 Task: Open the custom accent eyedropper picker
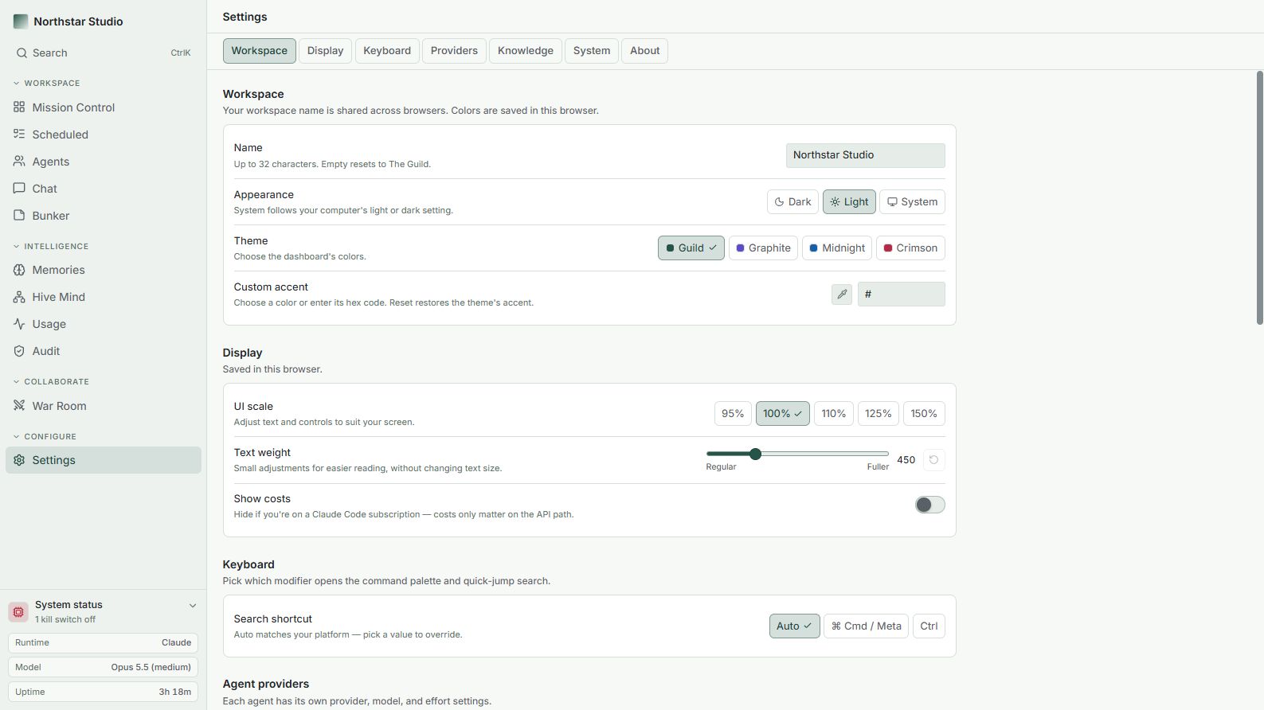pos(842,295)
